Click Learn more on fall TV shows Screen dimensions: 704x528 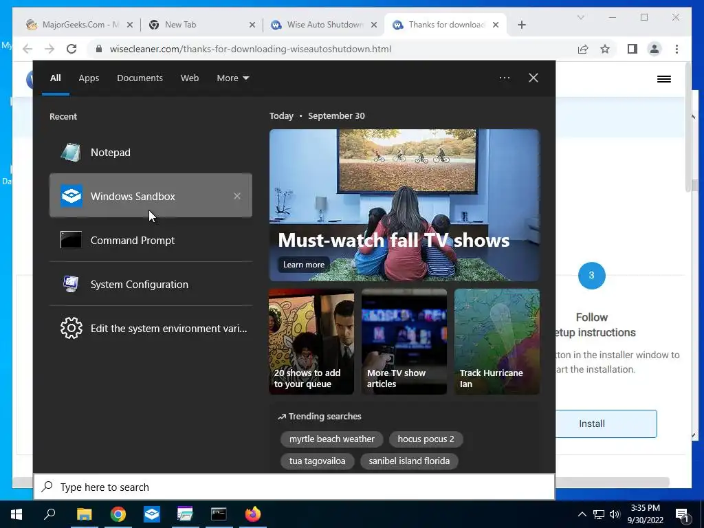click(303, 265)
